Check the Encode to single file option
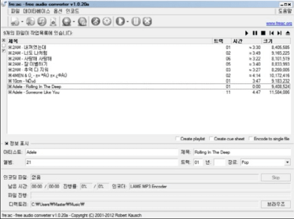 click(251, 139)
